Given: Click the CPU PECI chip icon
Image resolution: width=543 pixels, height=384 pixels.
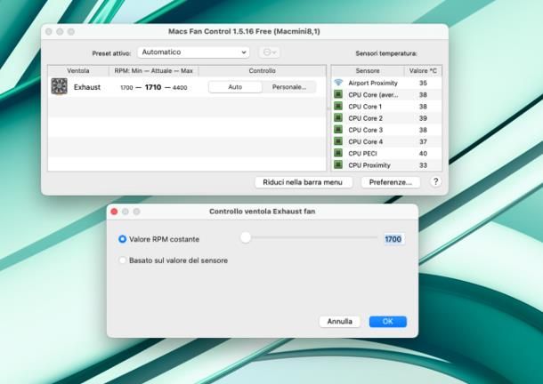Looking at the screenshot, I should [338, 153].
